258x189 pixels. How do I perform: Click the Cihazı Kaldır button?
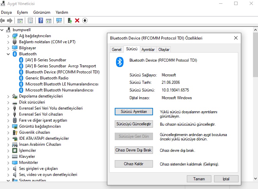click(x=134, y=164)
